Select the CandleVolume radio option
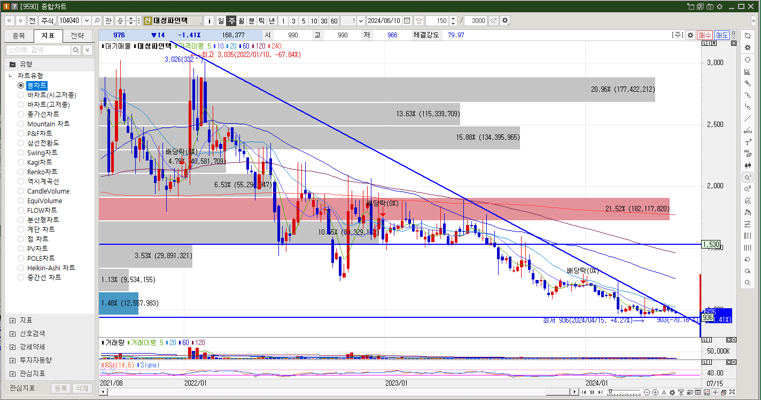Screen dimensions: 761x400 point(21,191)
